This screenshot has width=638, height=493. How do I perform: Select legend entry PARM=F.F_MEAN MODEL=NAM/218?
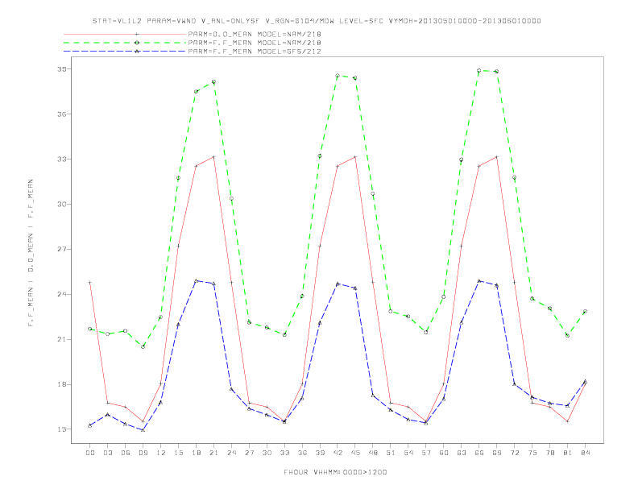(x=255, y=43)
